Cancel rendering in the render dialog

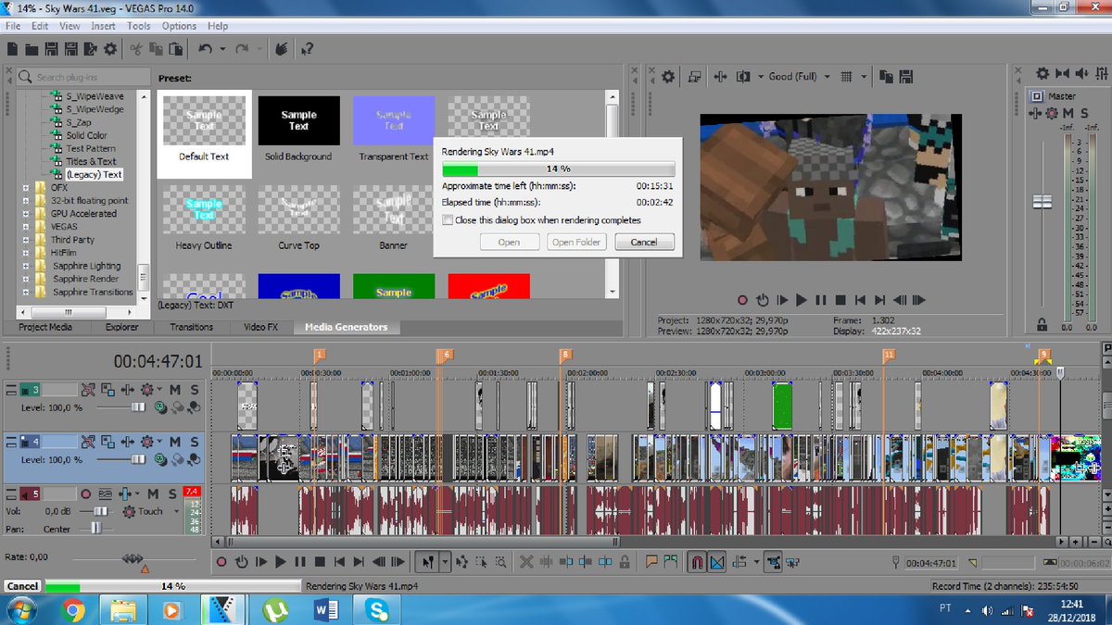click(643, 242)
